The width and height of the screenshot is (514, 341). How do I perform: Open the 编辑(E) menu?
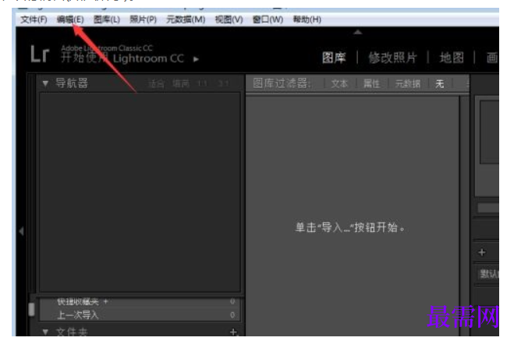point(70,19)
